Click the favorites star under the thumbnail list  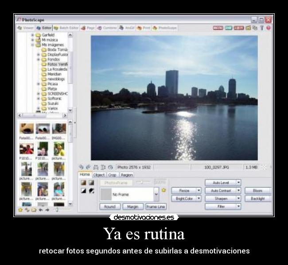click(20, 210)
